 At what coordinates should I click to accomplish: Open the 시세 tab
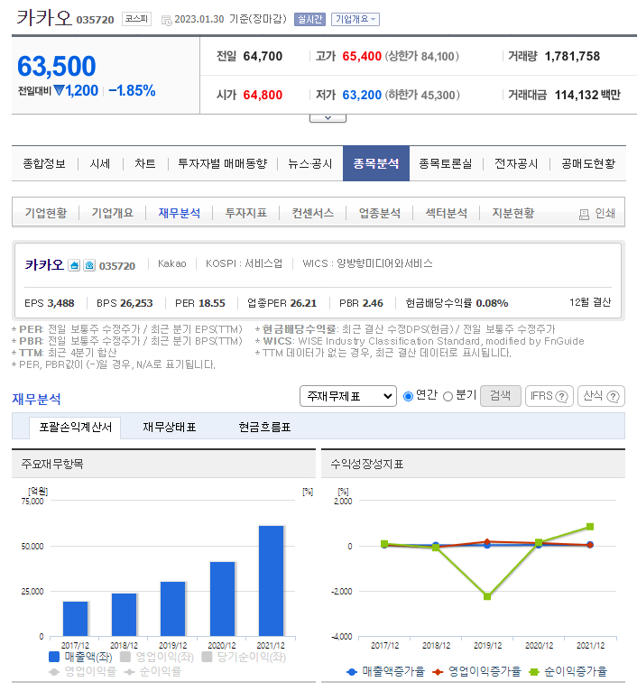[100, 164]
